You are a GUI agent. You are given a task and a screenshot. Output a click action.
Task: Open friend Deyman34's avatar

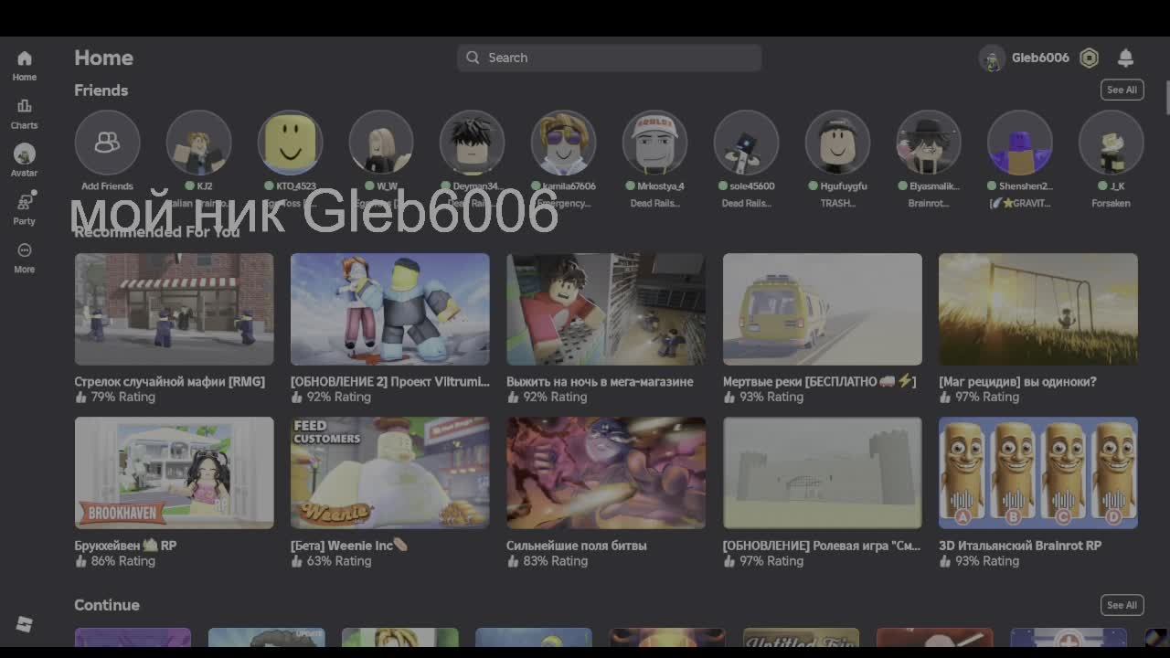(x=473, y=143)
